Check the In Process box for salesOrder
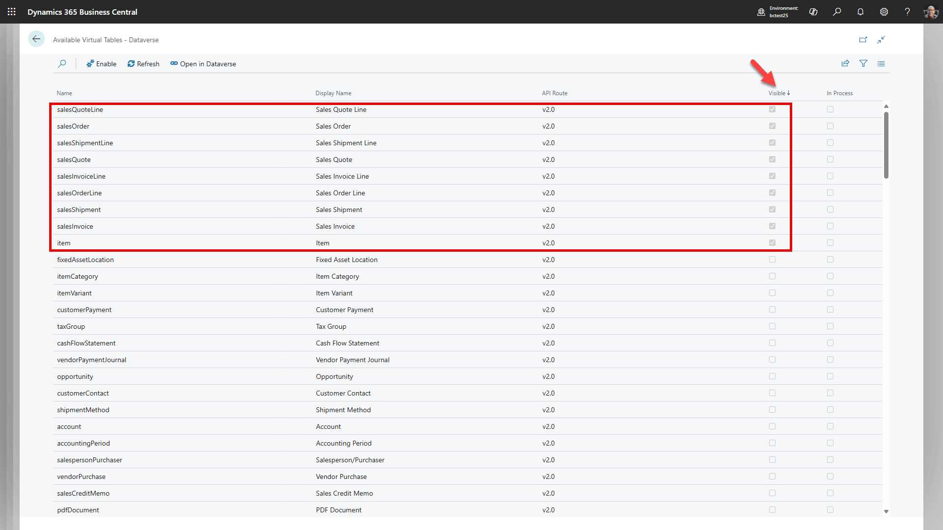 830,126
